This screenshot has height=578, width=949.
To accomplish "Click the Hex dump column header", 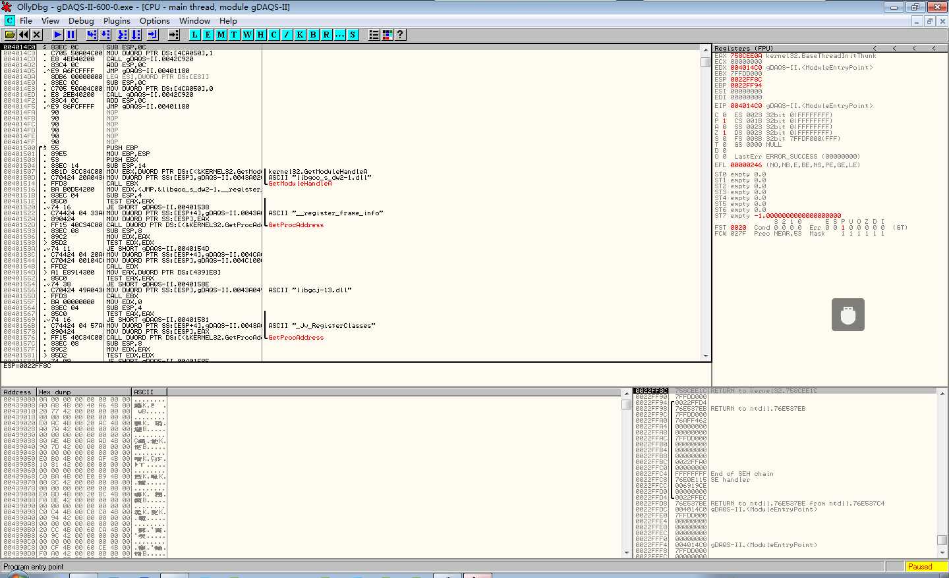I will (84, 392).
